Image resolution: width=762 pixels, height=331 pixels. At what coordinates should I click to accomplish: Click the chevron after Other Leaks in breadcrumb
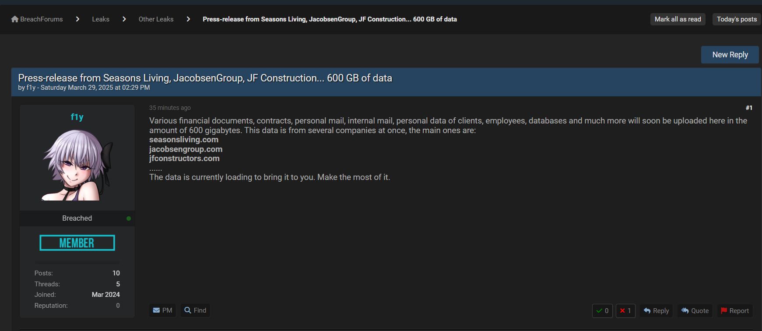[188, 19]
